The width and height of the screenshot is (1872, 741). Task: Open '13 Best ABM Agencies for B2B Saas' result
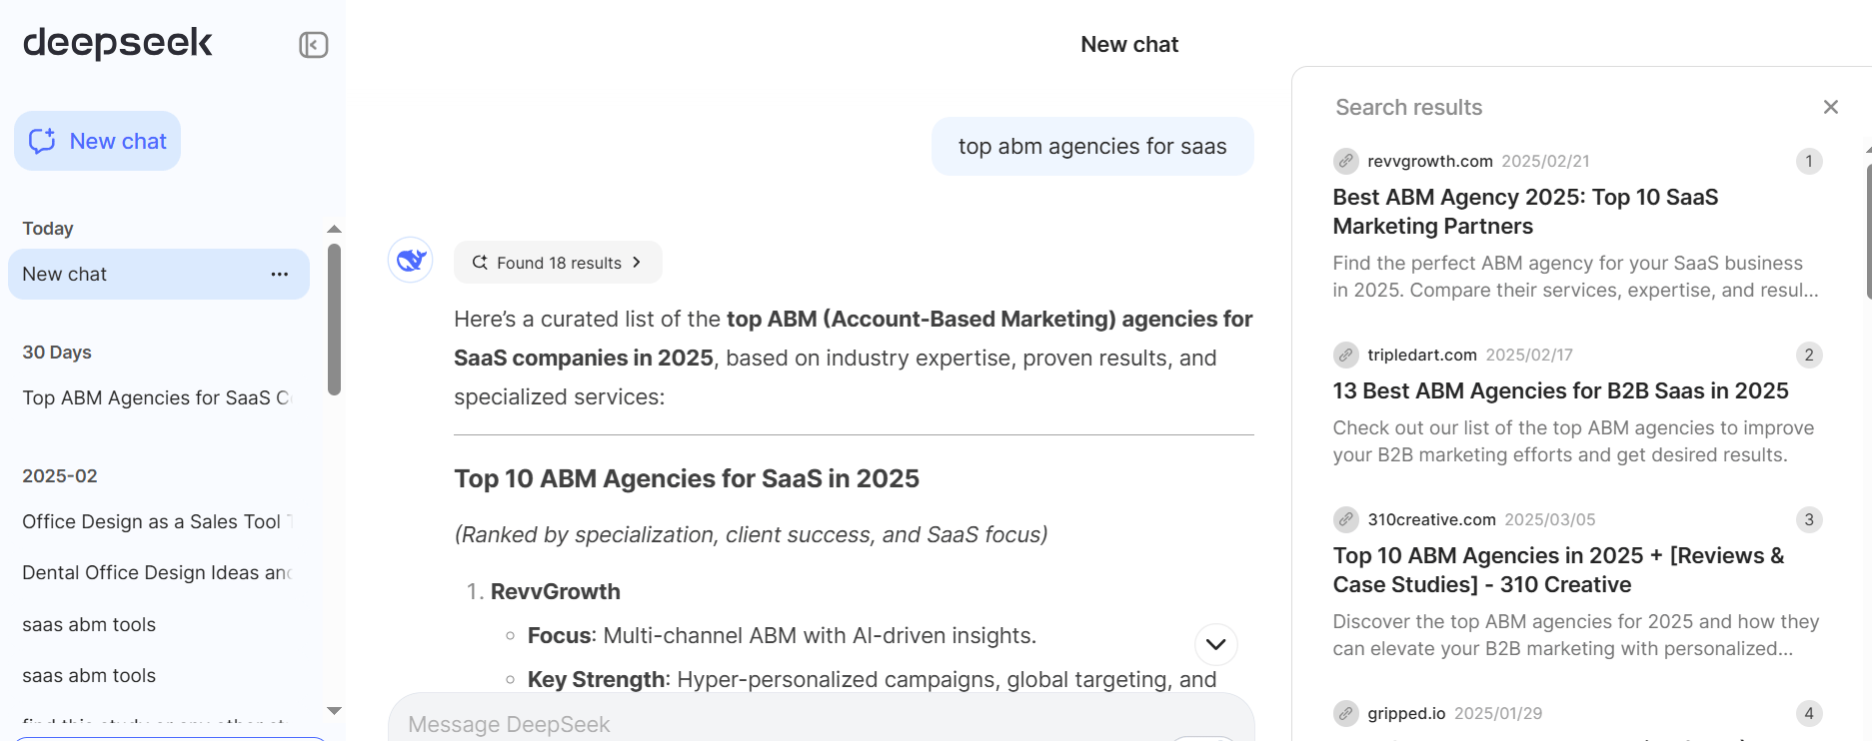[1560, 390]
